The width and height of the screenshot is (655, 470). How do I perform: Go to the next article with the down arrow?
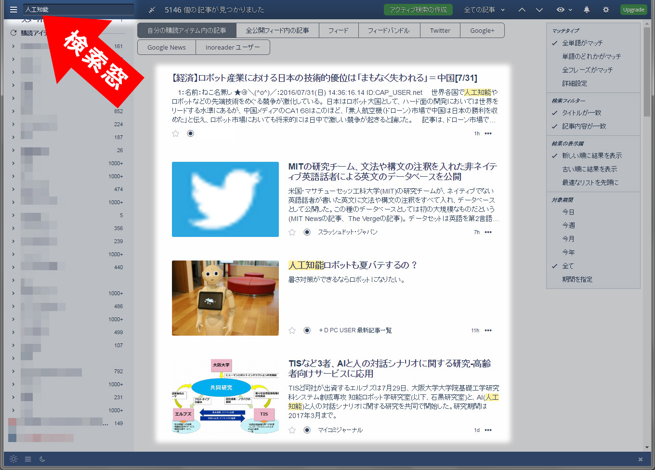coord(539,10)
